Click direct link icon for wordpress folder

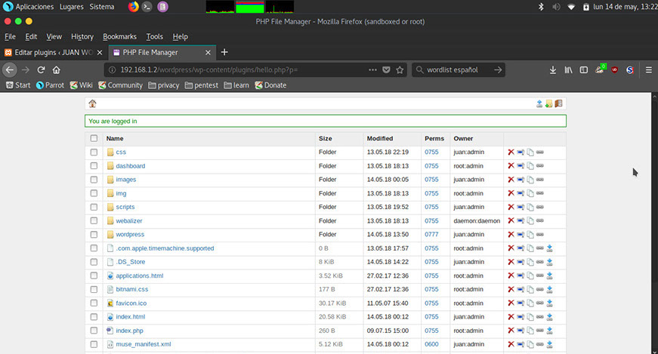(x=540, y=235)
